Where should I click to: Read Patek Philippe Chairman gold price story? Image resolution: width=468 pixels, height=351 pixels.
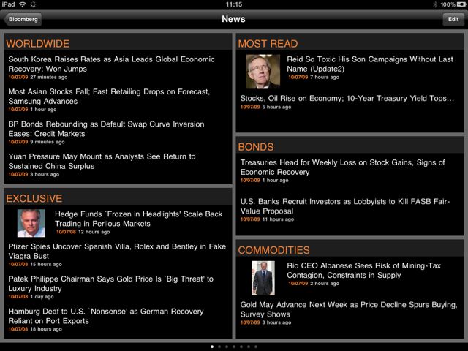pyautogui.click(x=110, y=284)
